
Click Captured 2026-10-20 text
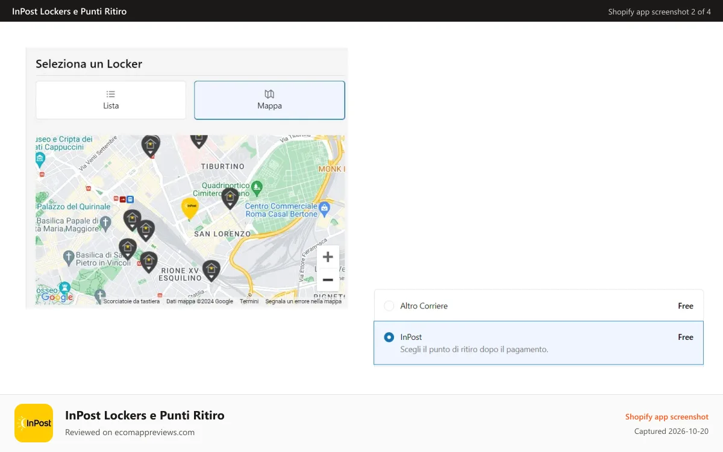click(671, 432)
